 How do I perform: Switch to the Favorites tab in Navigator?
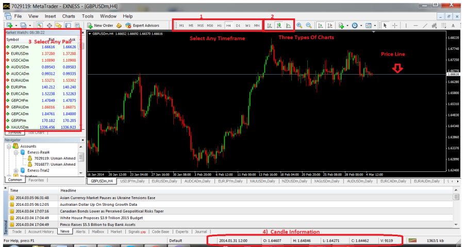pyautogui.click(x=36, y=180)
